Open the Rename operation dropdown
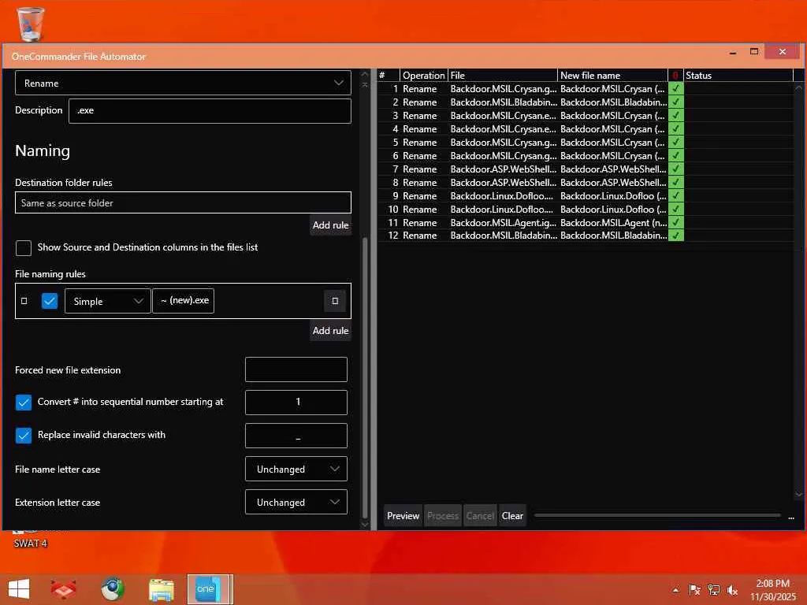 pos(183,83)
